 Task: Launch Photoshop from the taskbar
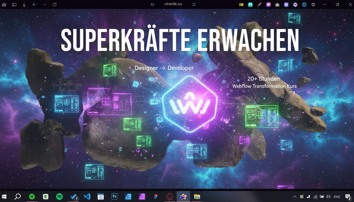[x=114, y=196]
